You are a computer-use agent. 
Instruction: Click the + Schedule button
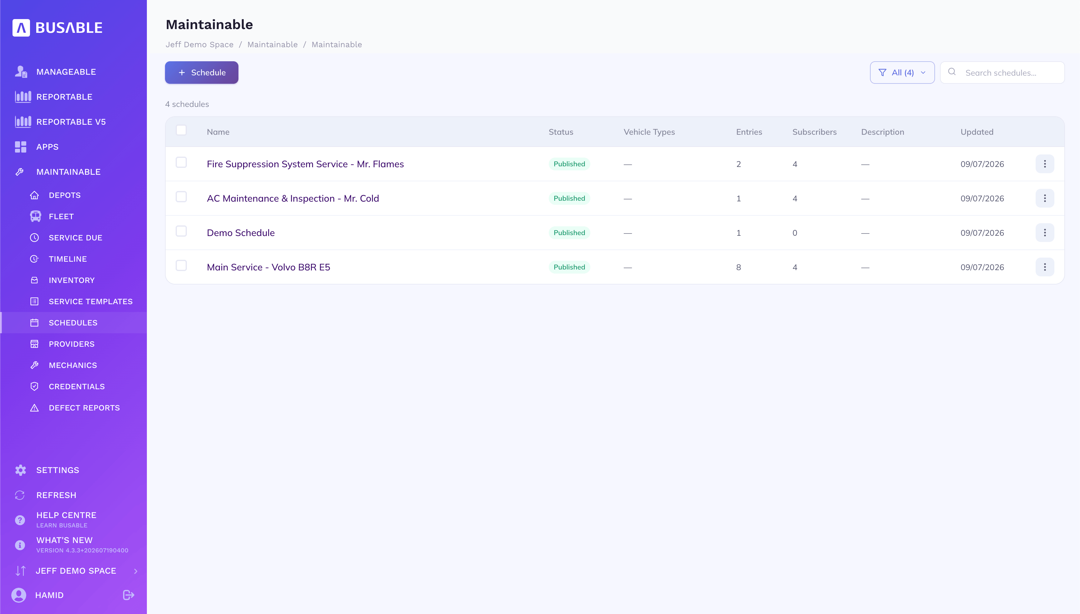pyautogui.click(x=202, y=73)
